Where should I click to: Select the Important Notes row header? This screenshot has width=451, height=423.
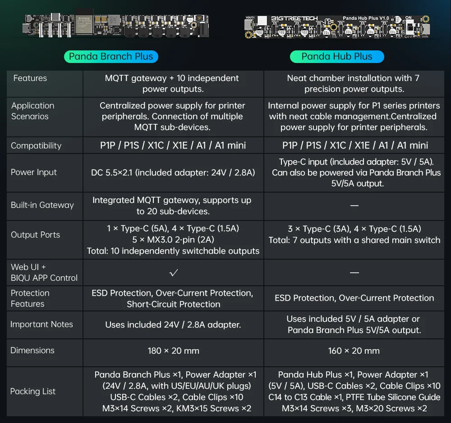click(x=41, y=324)
